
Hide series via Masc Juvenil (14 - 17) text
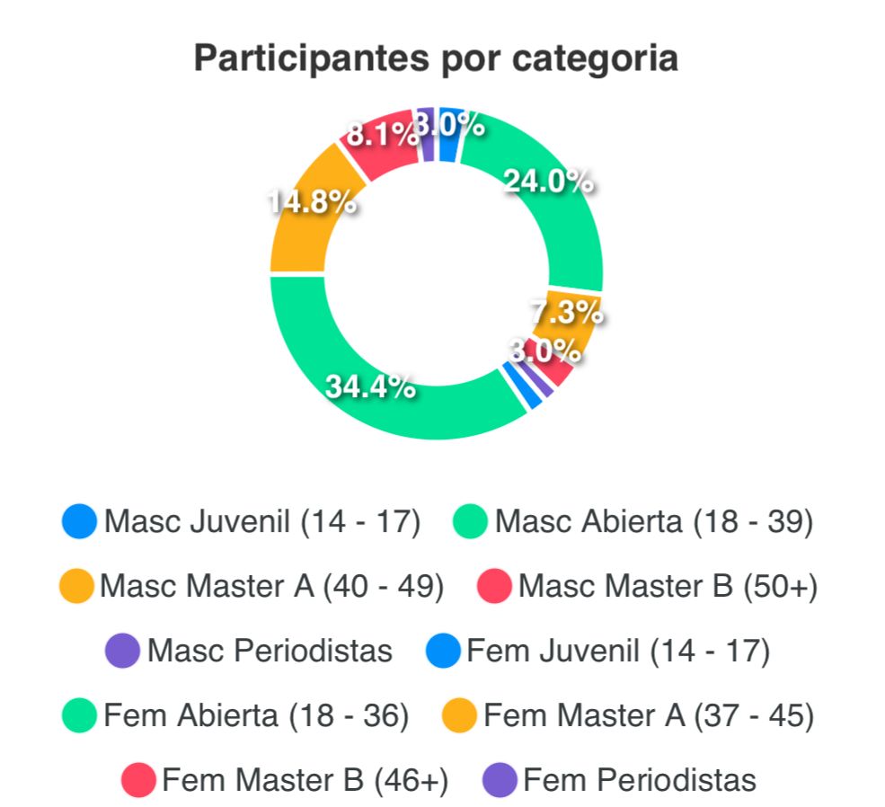click(x=261, y=522)
